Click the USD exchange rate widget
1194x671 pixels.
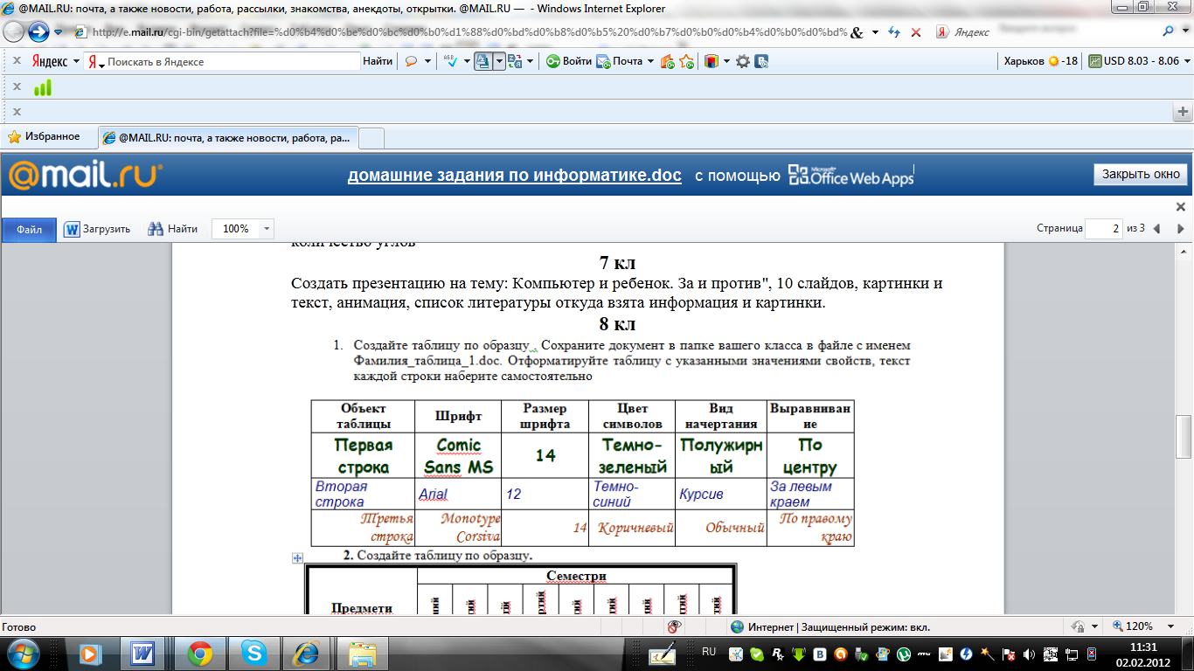tap(1138, 61)
